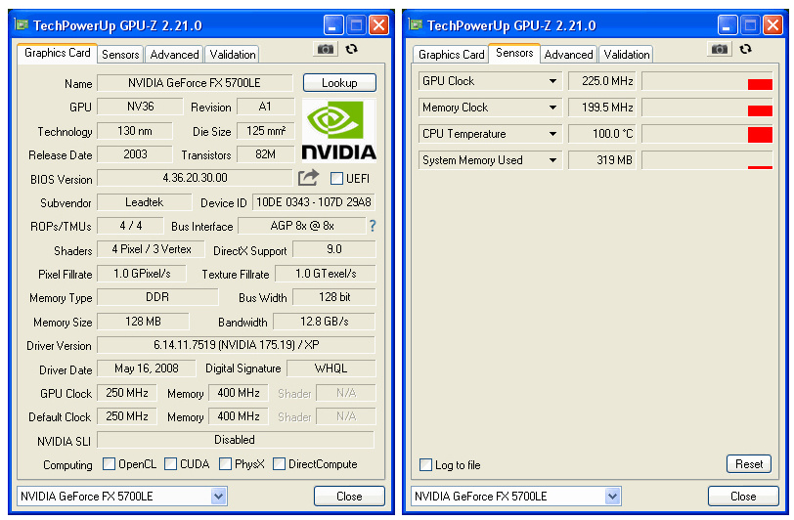The image size is (794, 520).
Task: Toggle the OpenCL checkbox
Action: point(109,464)
